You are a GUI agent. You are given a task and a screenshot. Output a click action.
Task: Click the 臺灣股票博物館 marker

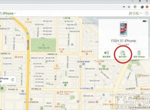point(83,64)
